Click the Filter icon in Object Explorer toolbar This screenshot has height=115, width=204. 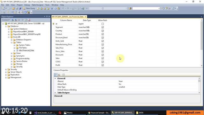click(23, 20)
